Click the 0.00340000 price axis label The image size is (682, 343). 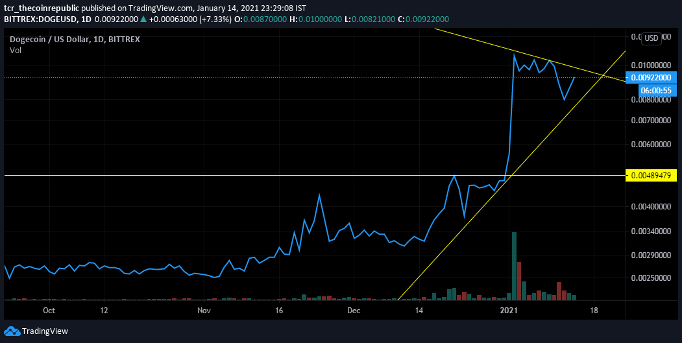click(651, 231)
